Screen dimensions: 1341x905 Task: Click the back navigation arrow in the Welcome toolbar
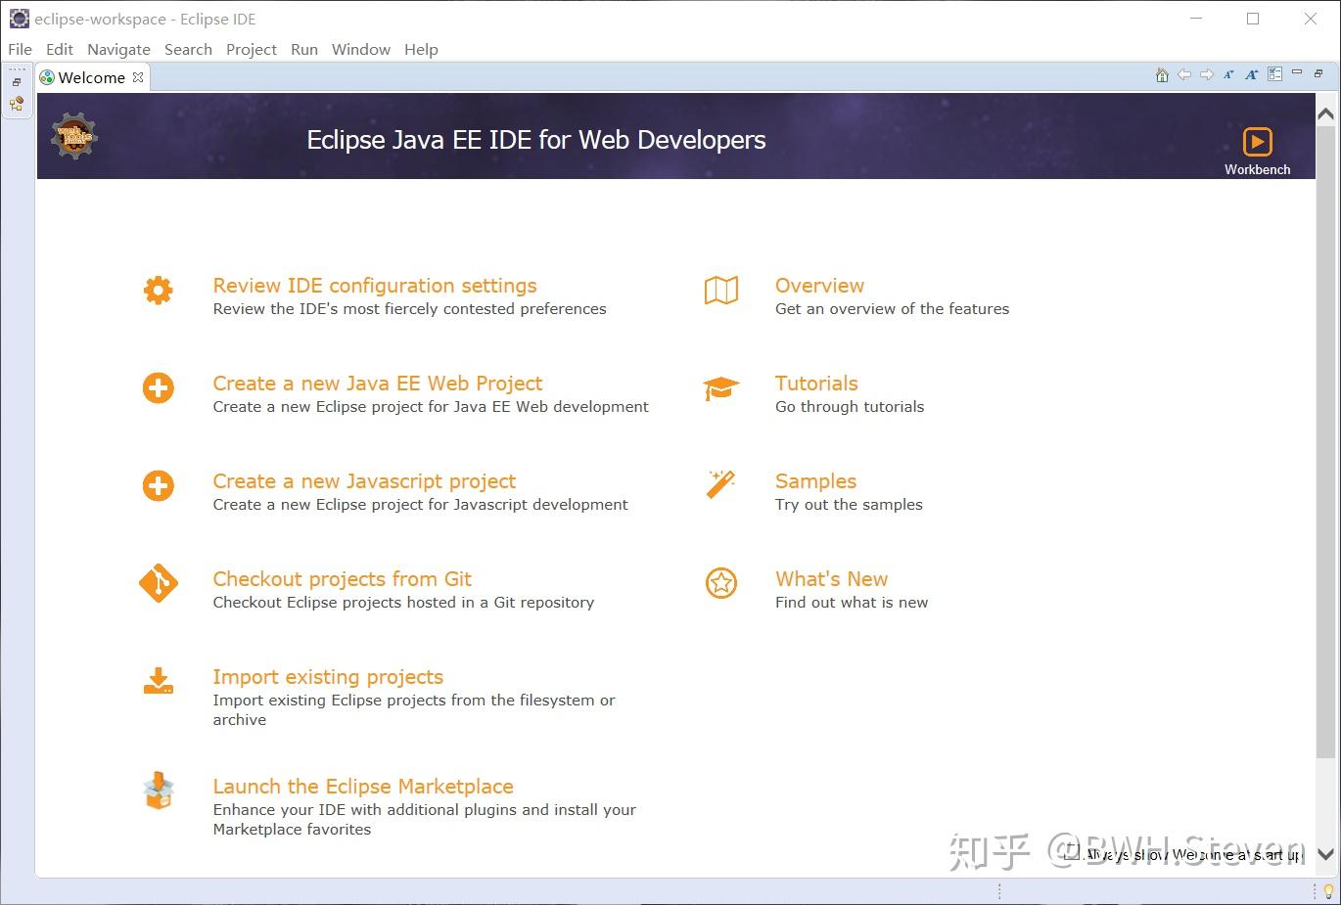pyautogui.click(x=1183, y=73)
